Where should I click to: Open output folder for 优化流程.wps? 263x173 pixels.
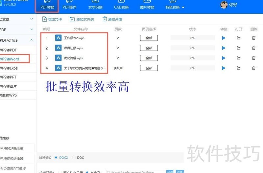(238, 58)
